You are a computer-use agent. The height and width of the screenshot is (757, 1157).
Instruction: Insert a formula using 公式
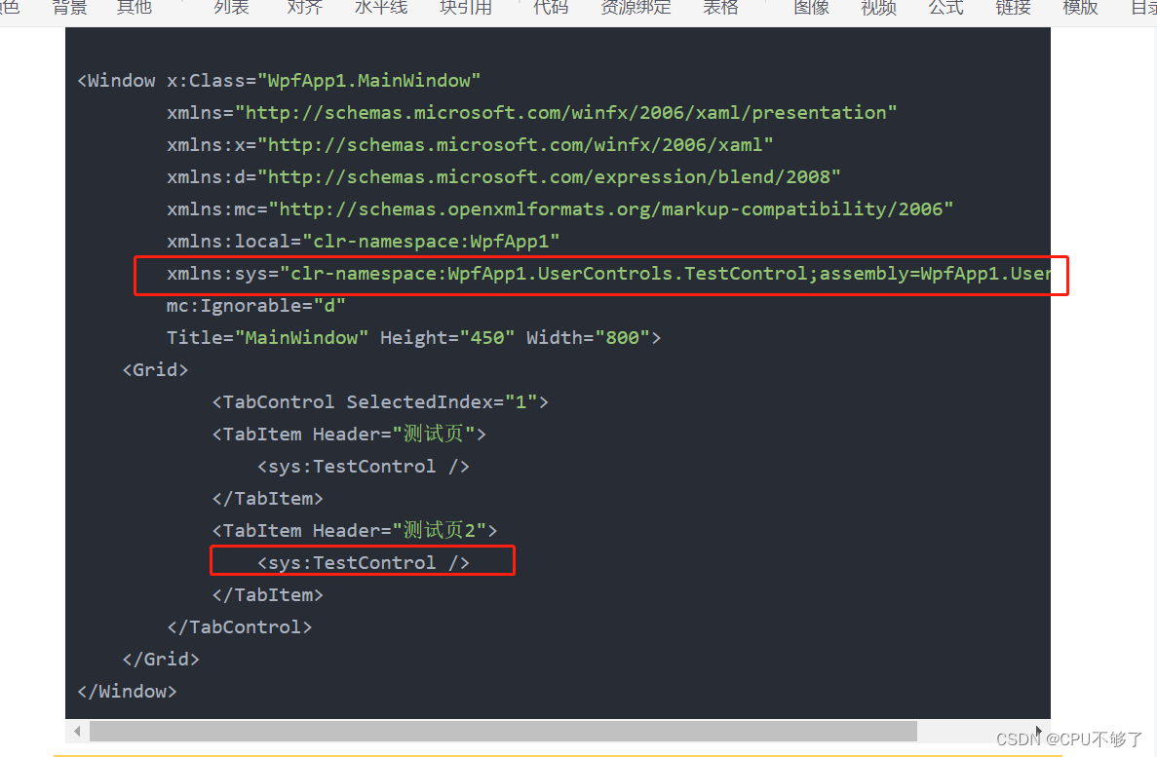click(x=945, y=8)
